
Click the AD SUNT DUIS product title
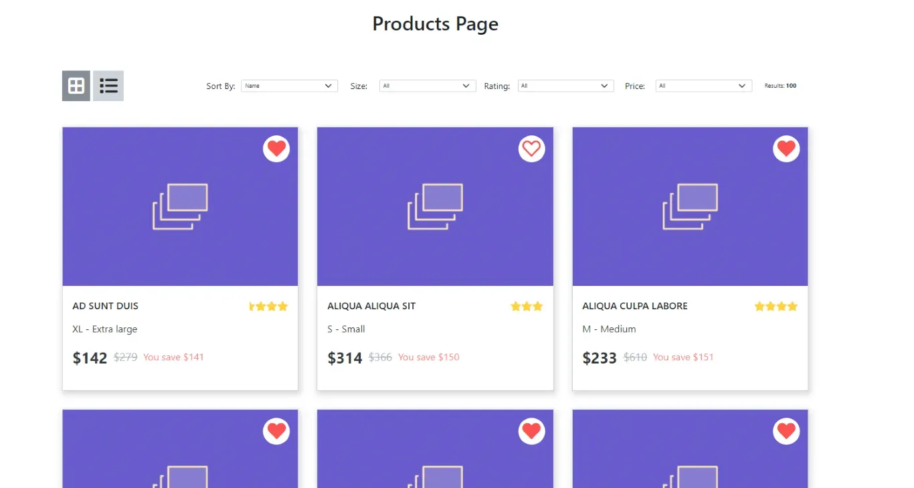[x=105, y=306]
